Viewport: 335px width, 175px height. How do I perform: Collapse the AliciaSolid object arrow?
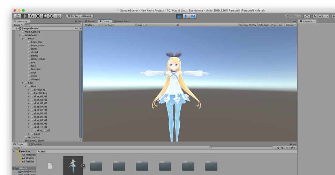tap(20, 35)
